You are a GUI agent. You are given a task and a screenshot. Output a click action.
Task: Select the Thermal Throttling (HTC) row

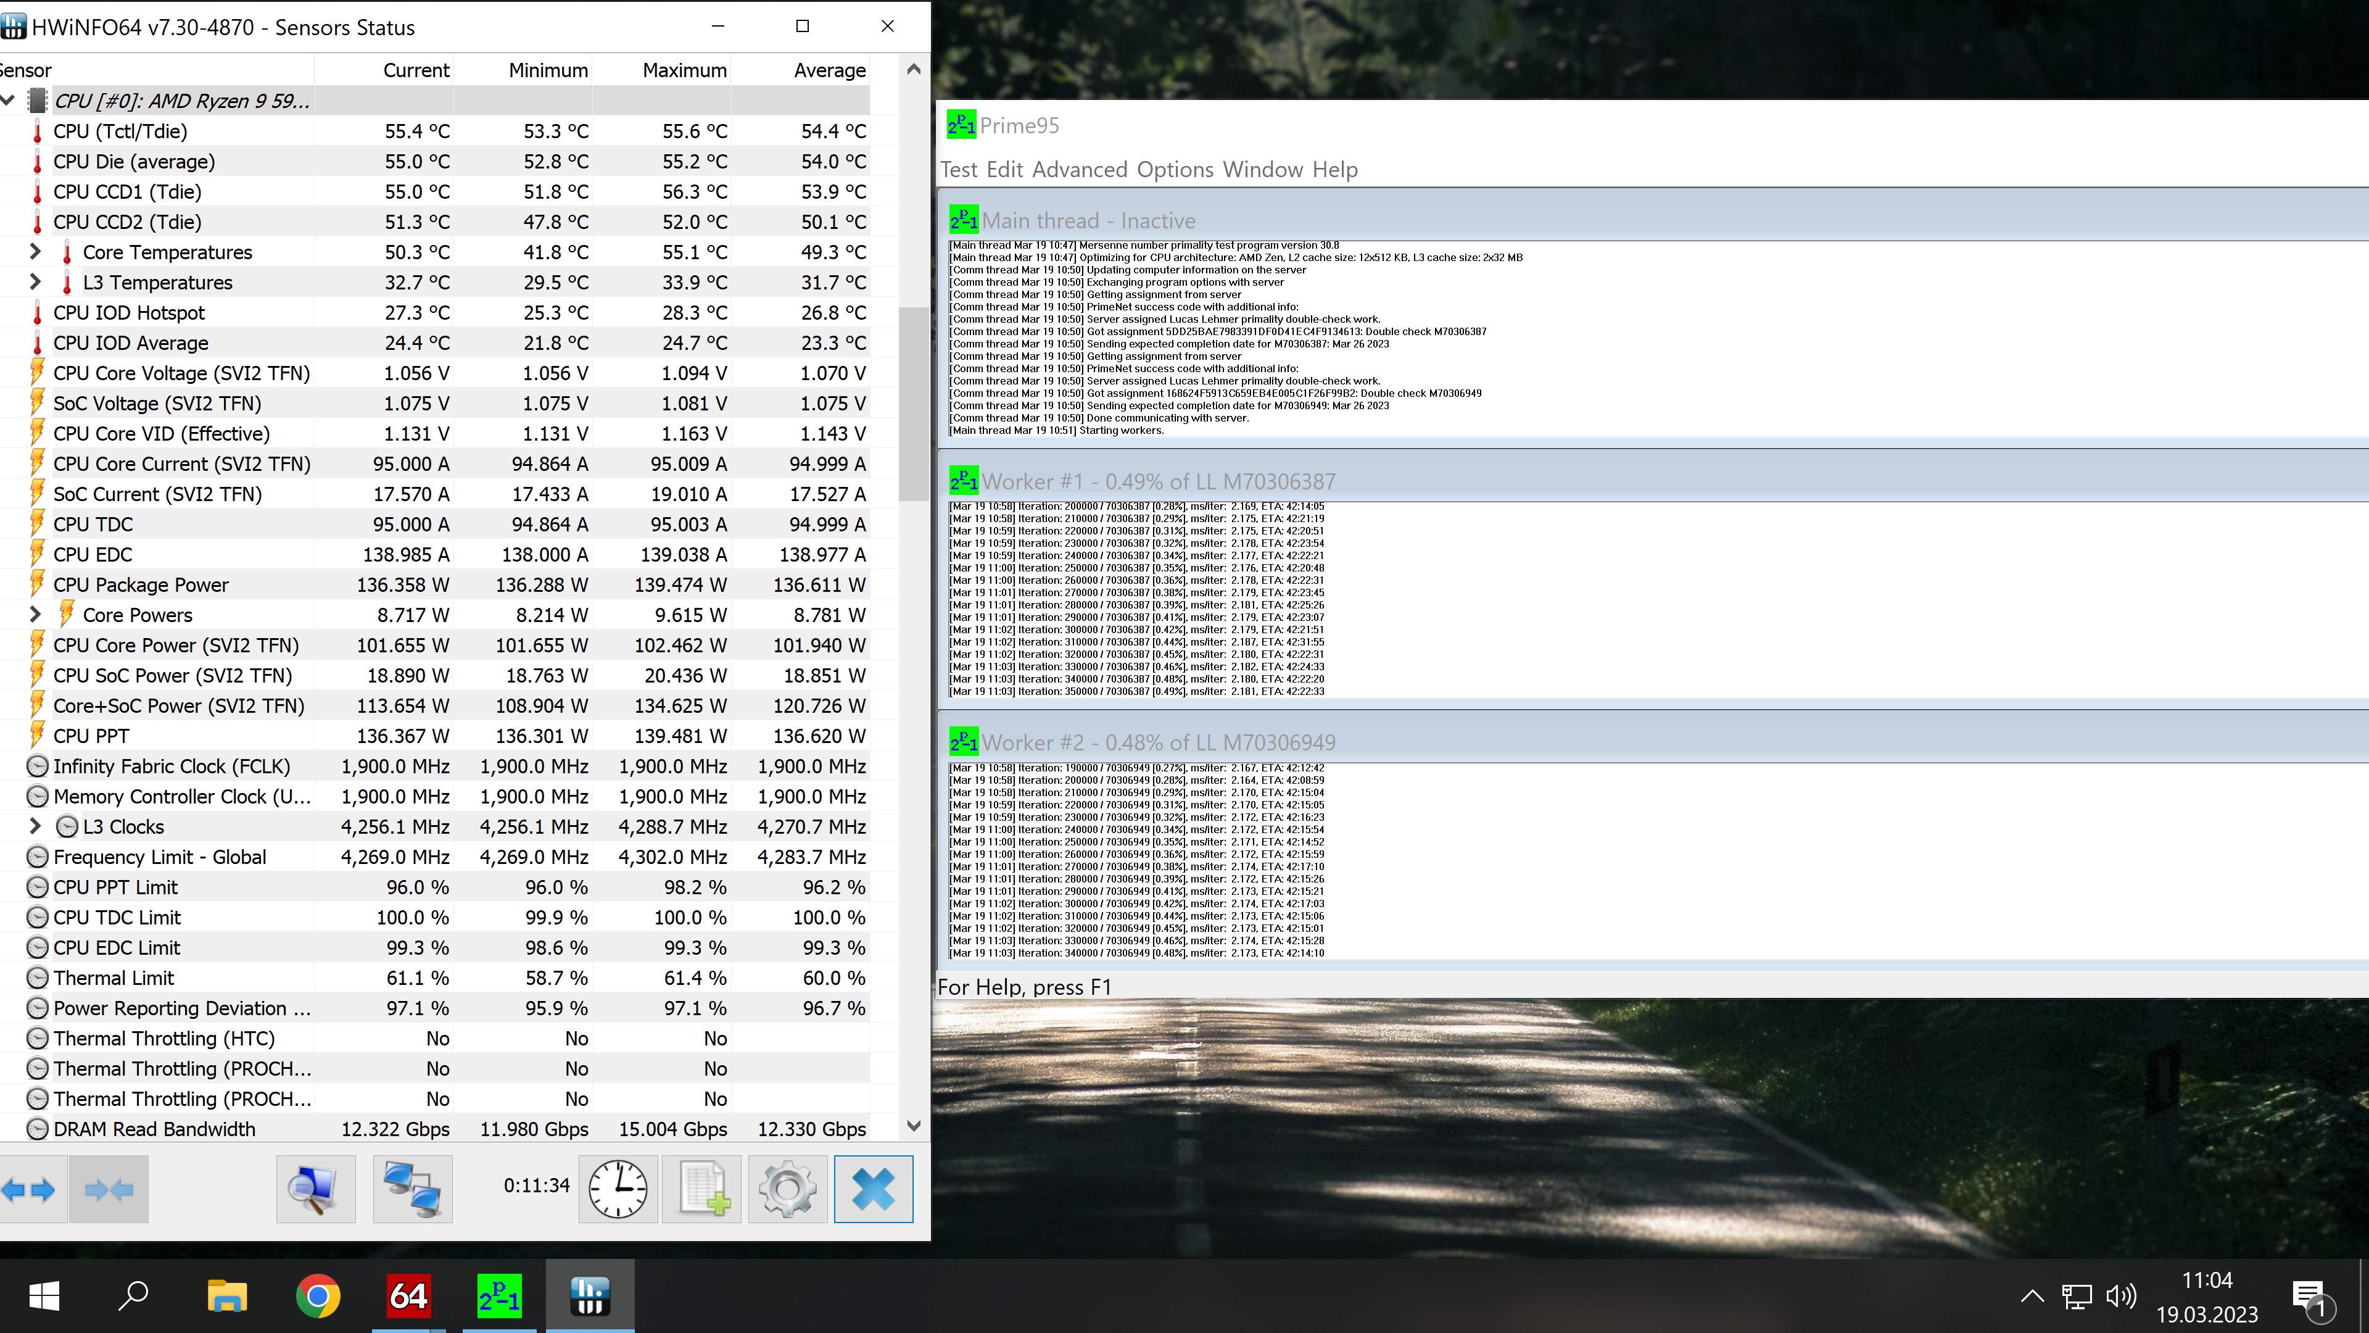pos(434,1037)
